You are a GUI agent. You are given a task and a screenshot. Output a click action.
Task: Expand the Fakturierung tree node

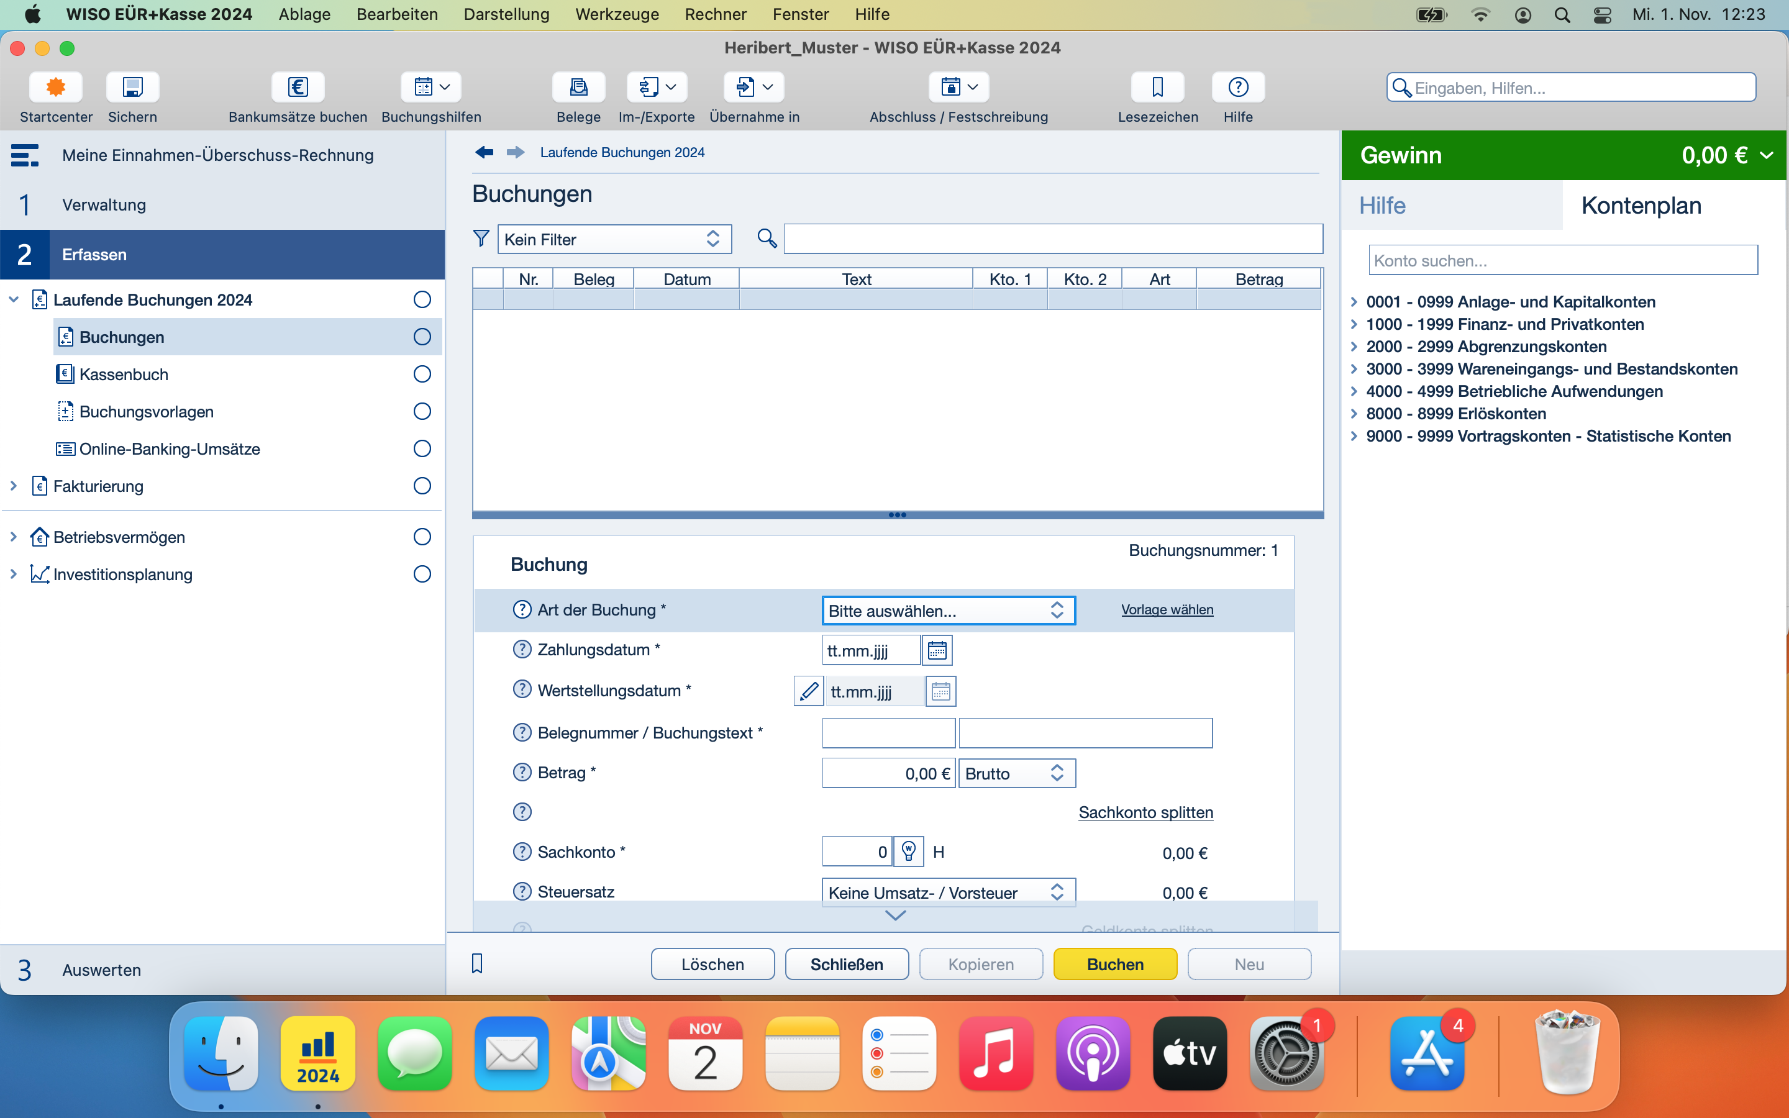[x=13, y=486]
